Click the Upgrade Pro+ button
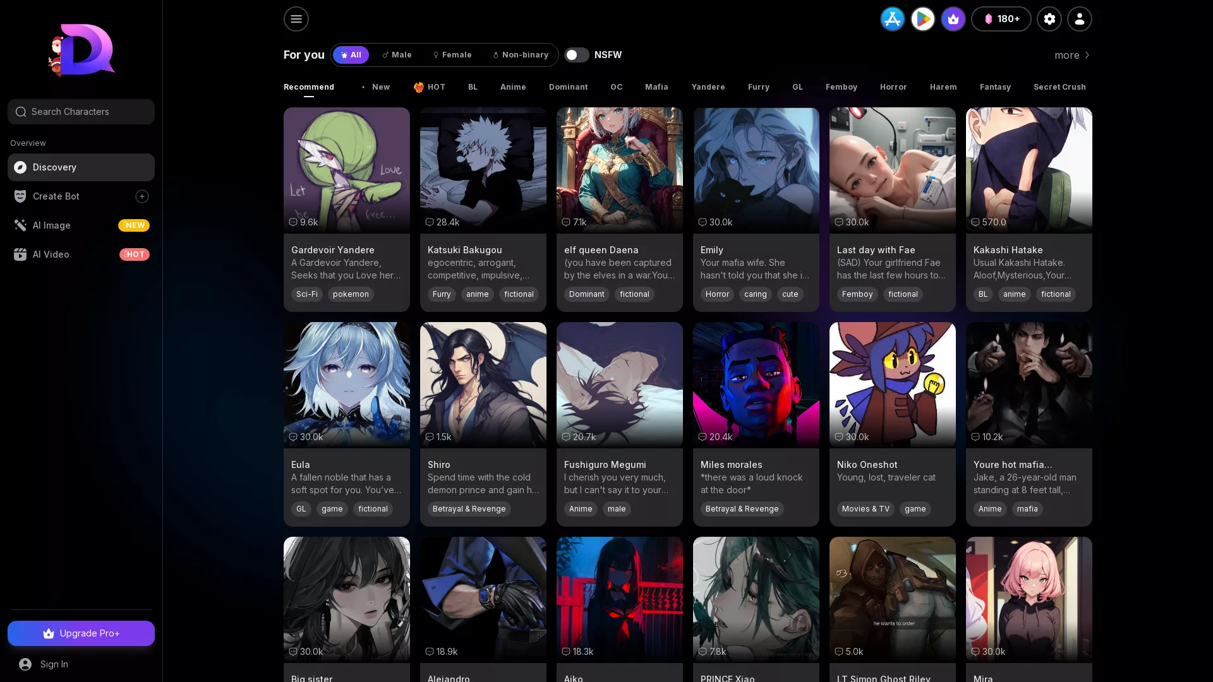The image size is (1213, 682). 81,633
